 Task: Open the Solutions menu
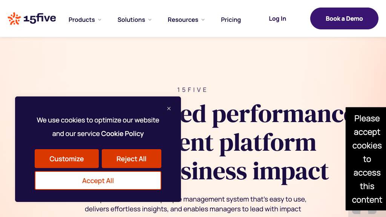click(x=131, y=20)
